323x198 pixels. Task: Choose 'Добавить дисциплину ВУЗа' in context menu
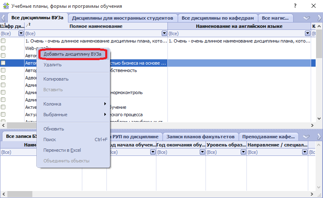click(x=73, y=54)
